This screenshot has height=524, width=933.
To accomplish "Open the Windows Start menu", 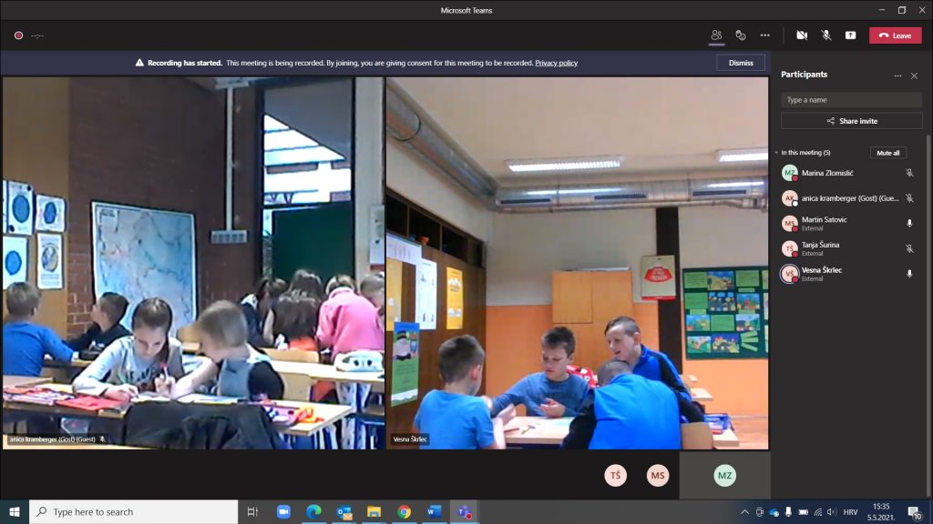I will point(15,511).
